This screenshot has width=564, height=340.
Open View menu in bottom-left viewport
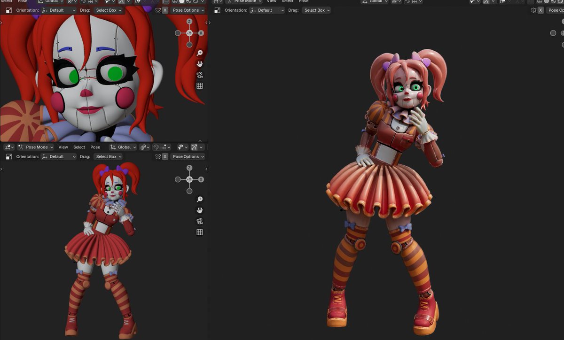coord(63,147)
